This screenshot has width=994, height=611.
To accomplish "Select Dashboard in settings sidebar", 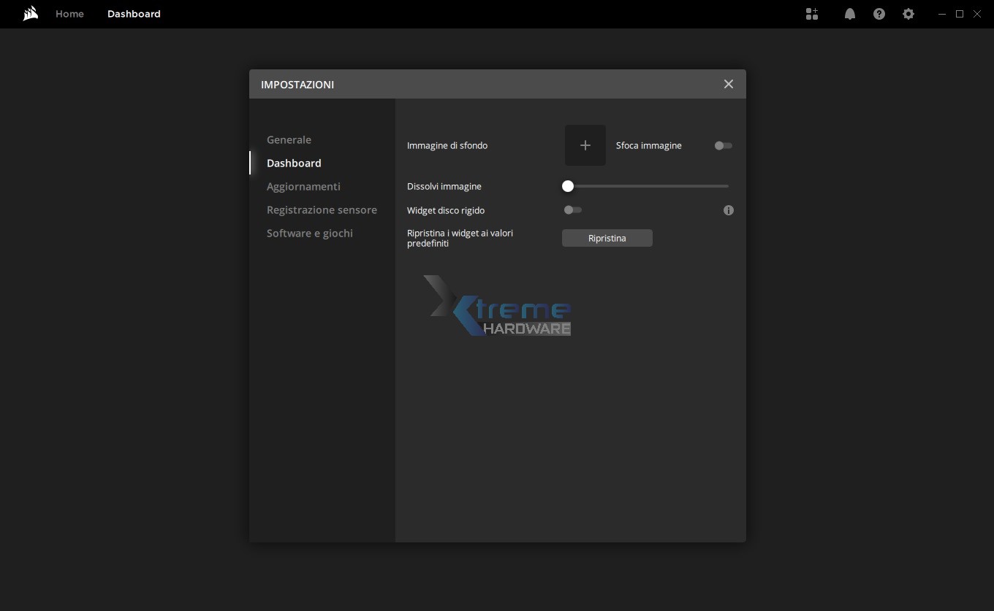I will pyautogui.click(x=294, y=163).
